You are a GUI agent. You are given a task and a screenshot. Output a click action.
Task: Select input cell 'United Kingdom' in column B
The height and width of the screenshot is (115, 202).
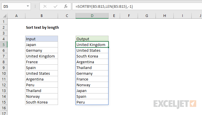click(x=42, y=56)
